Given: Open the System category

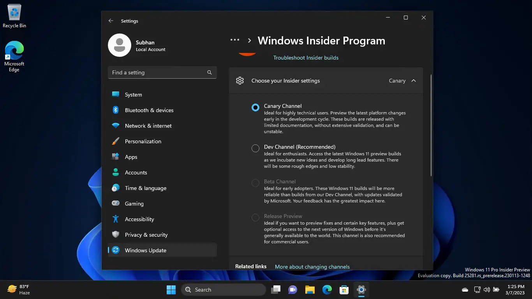Looking at the screenshot, I should point(162,95).
